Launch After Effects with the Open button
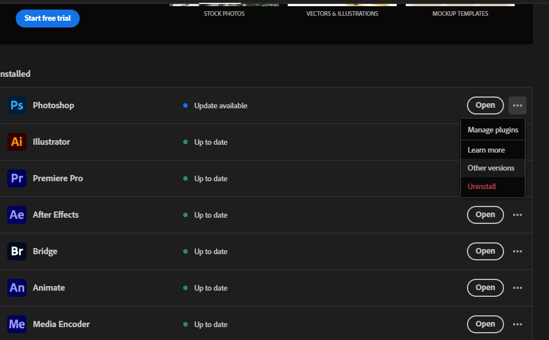This screenshot has width=549, height=340. point(486,215)
